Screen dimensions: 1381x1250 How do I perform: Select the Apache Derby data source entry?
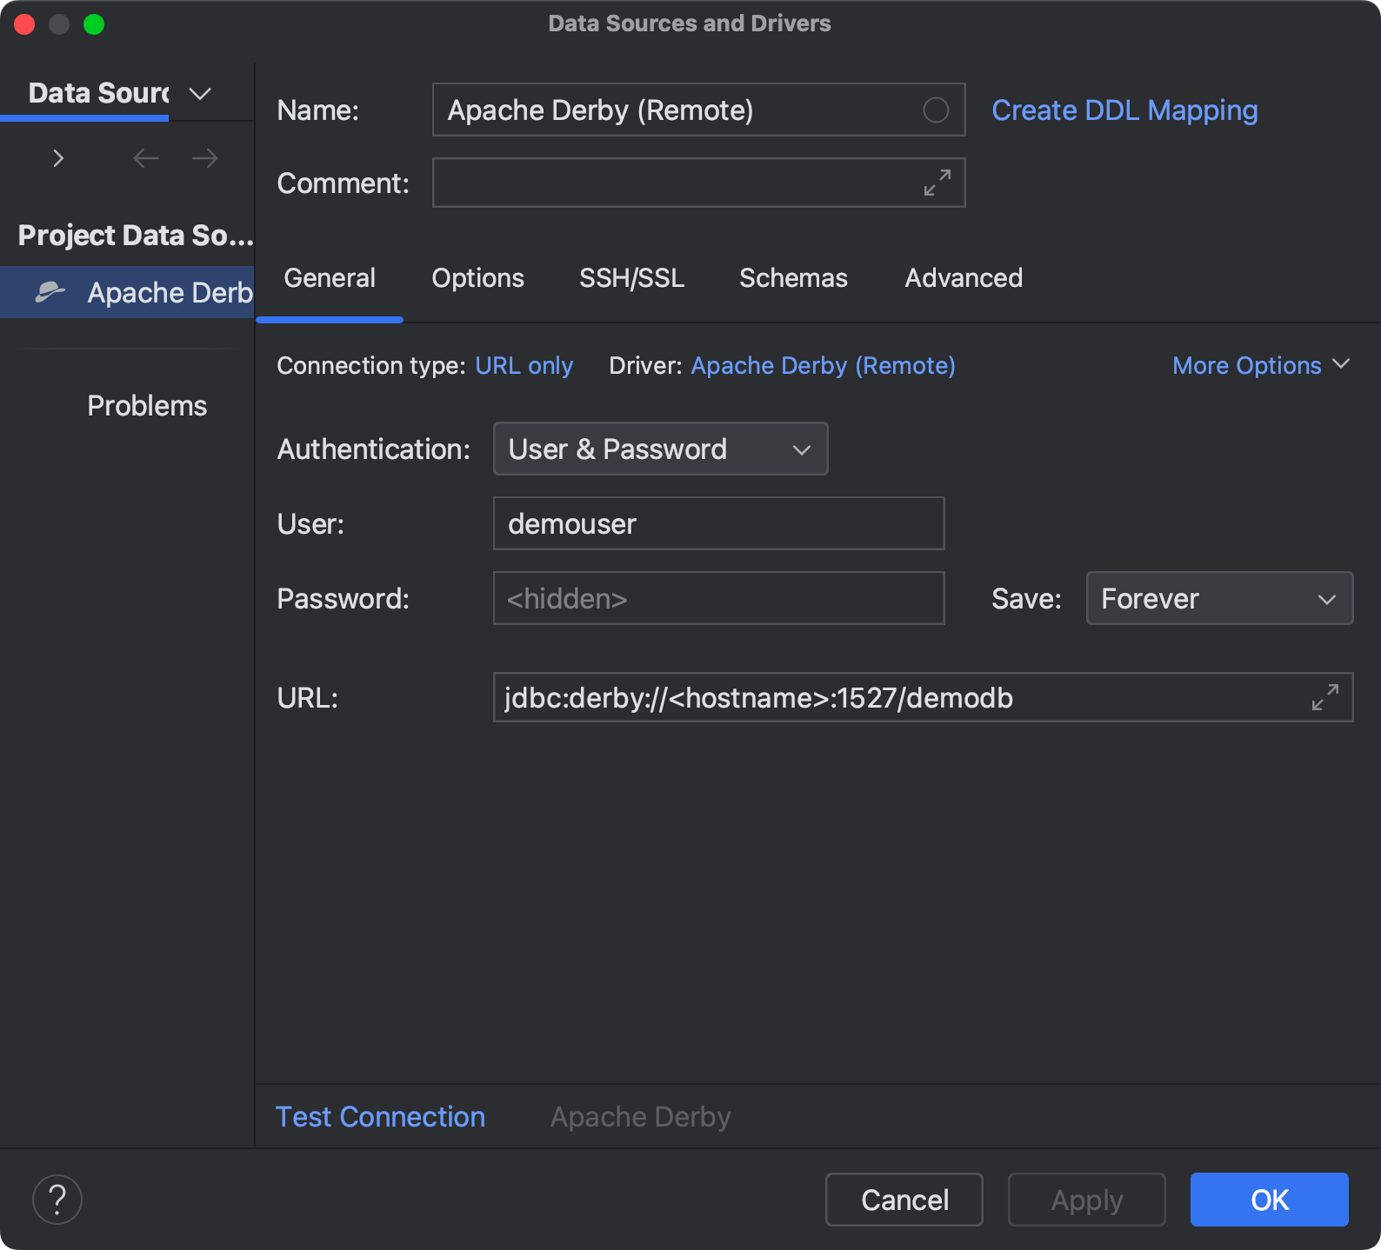(x=143, y=293)
